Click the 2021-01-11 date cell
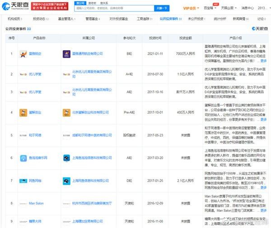The width and height of the screenshot is (271, 228). [155, 54]
